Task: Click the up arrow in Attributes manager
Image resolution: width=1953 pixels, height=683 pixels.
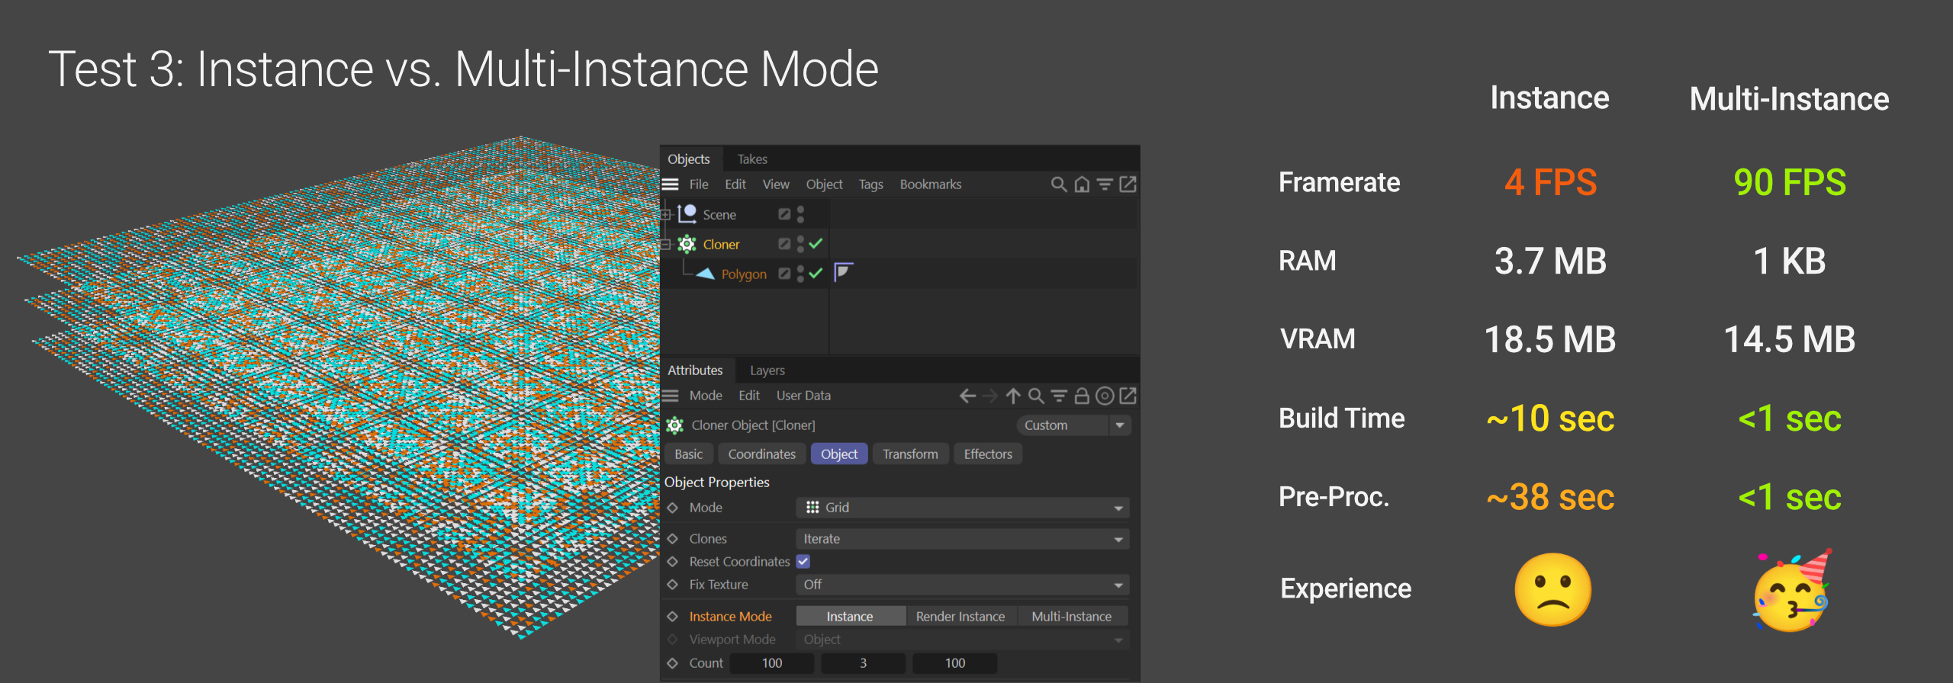Action: click(1013, 396)
